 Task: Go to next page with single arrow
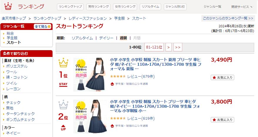click(x=168, y=47)
